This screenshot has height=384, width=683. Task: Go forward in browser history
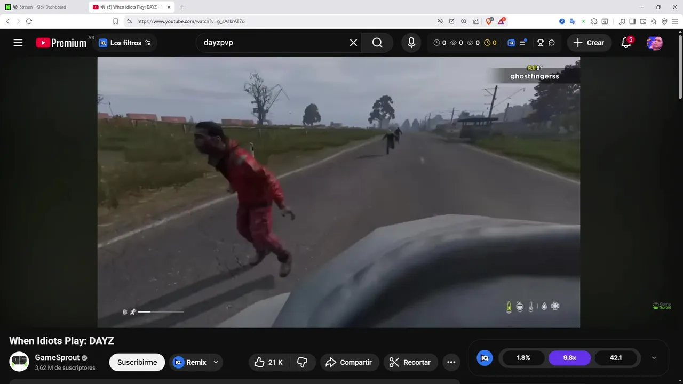coord(18,21)
